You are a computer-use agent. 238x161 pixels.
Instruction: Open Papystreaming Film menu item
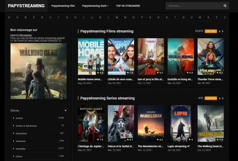click(x=63, y=6)
